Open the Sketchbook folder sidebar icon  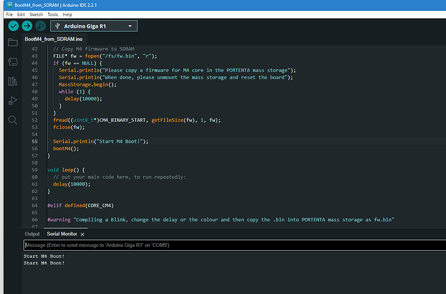[x=12, y=43]
